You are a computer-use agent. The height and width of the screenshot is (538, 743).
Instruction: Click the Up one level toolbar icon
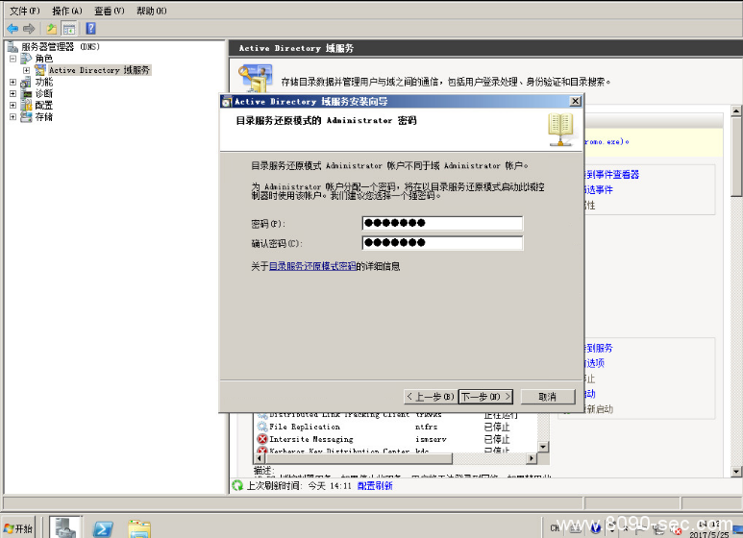51,29
